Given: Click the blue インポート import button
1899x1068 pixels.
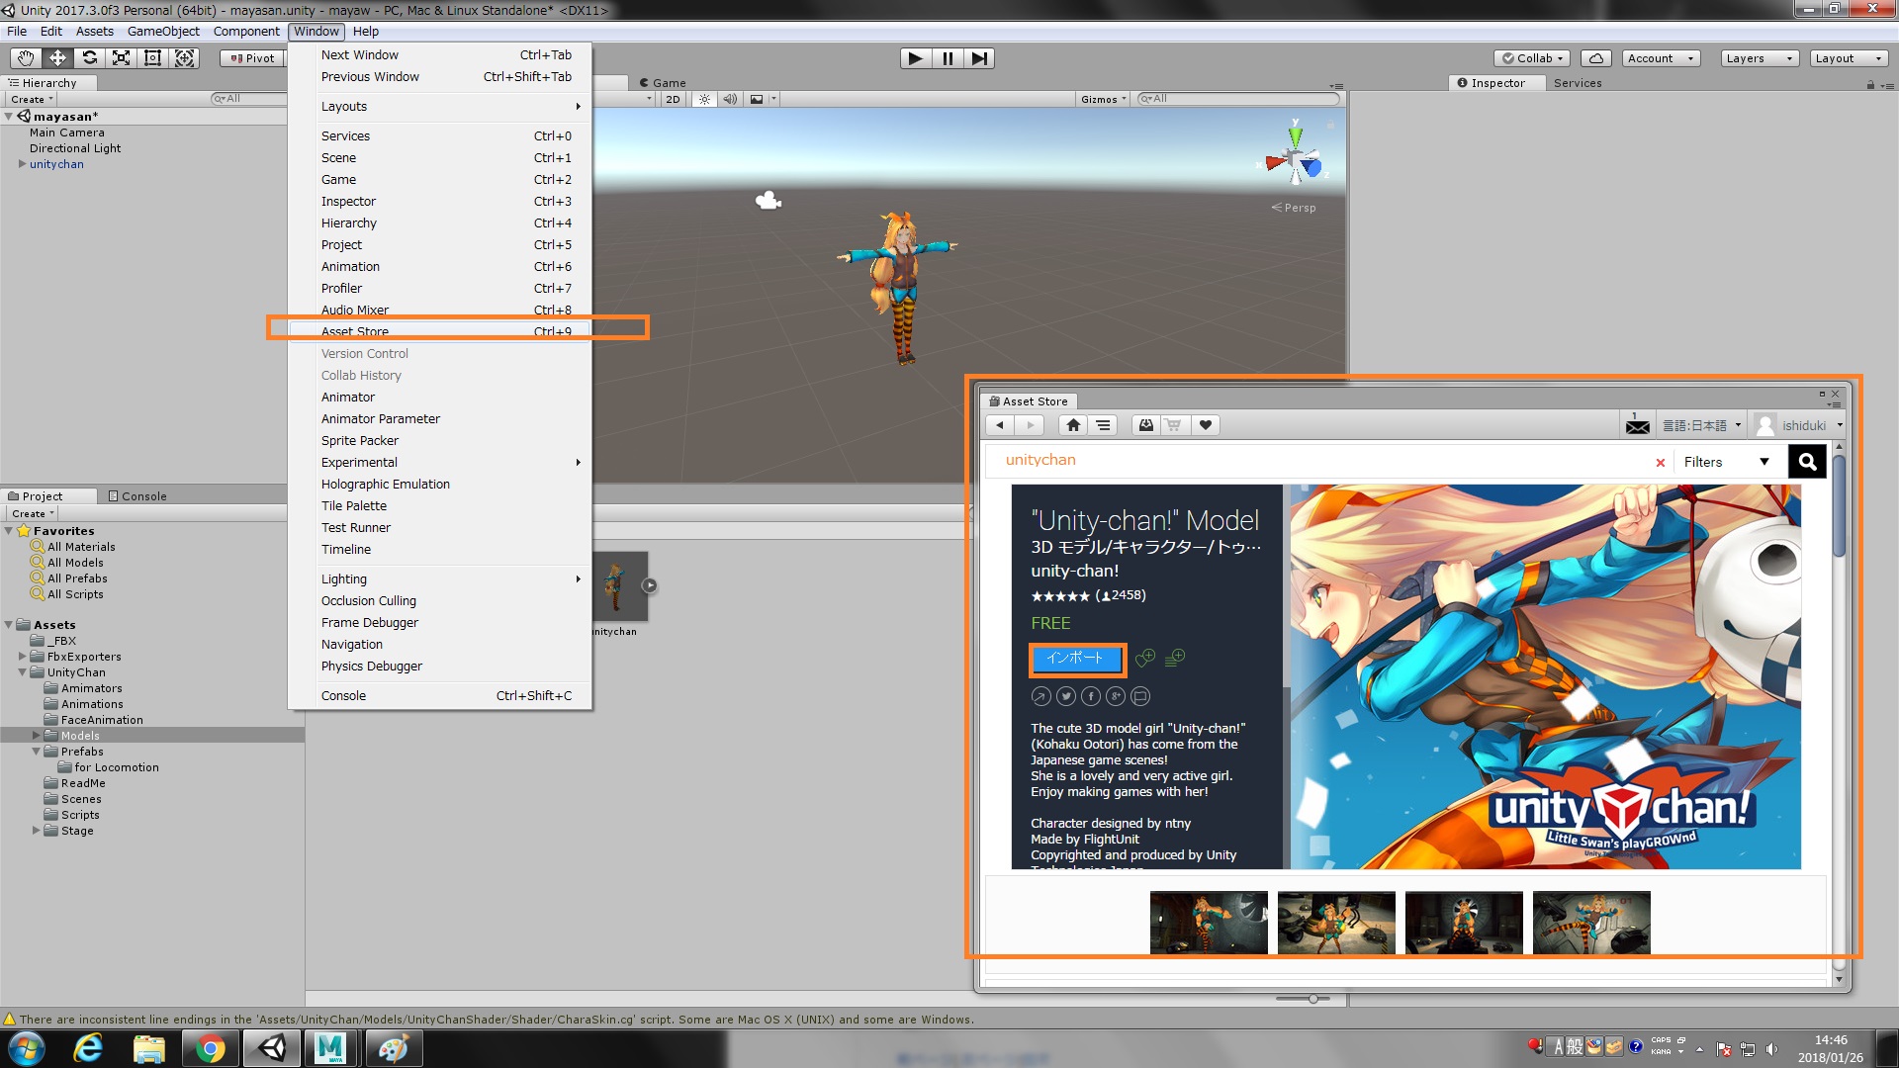Looking at the screenshot, I should point(1075,659).
